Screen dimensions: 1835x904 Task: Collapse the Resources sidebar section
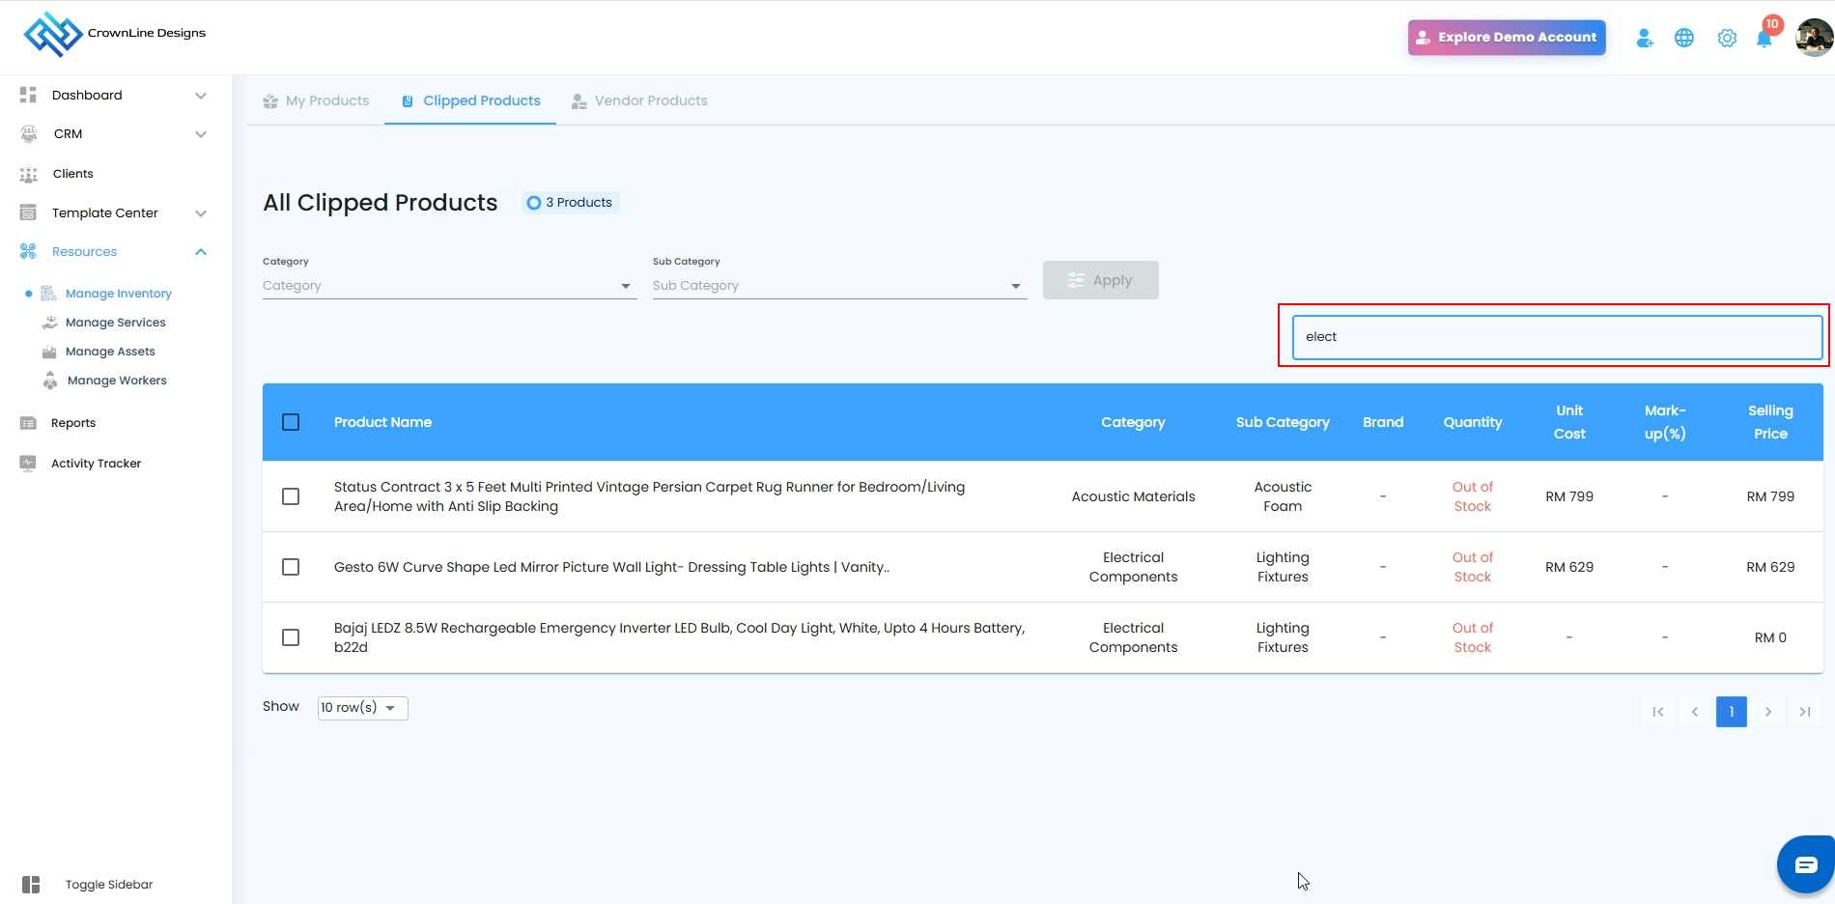click(201, 252)
